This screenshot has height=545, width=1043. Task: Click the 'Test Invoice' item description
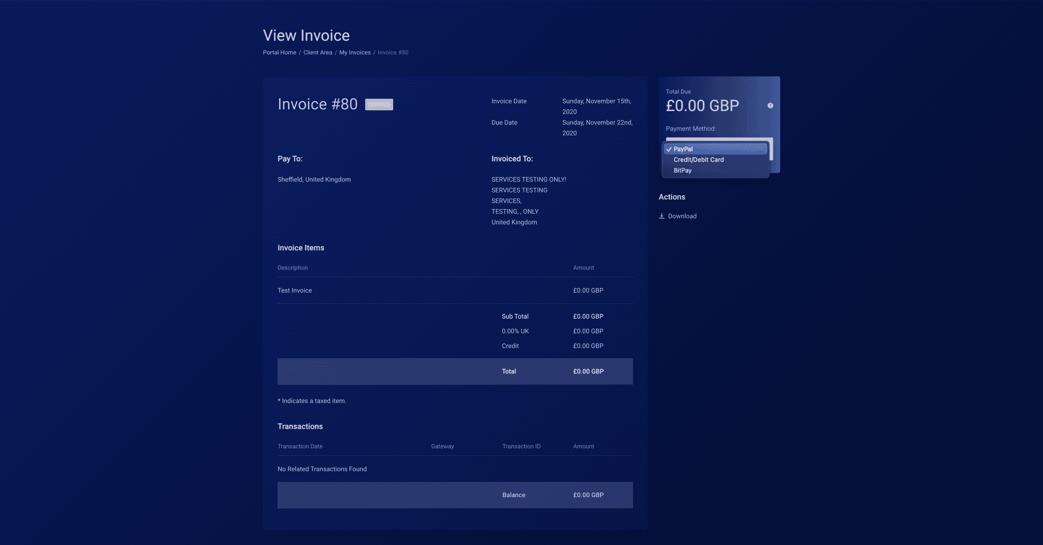[295, 290]
